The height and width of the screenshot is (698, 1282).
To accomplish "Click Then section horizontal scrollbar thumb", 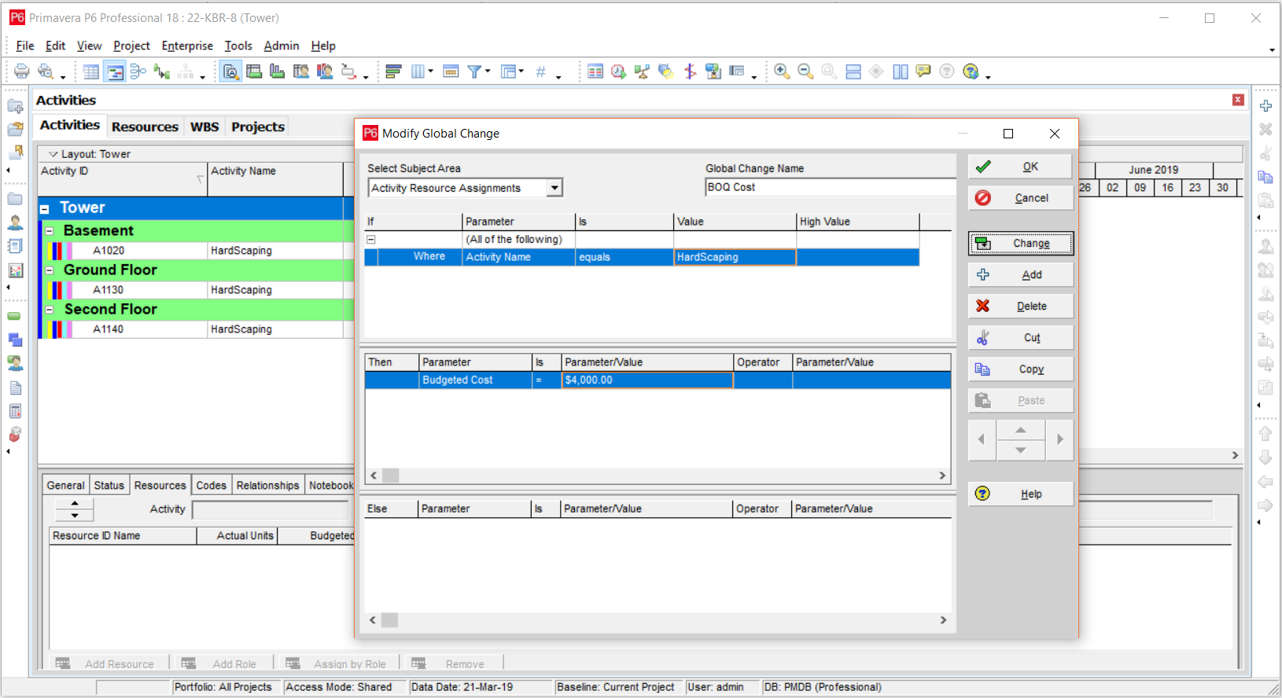I will click(391, 476).
